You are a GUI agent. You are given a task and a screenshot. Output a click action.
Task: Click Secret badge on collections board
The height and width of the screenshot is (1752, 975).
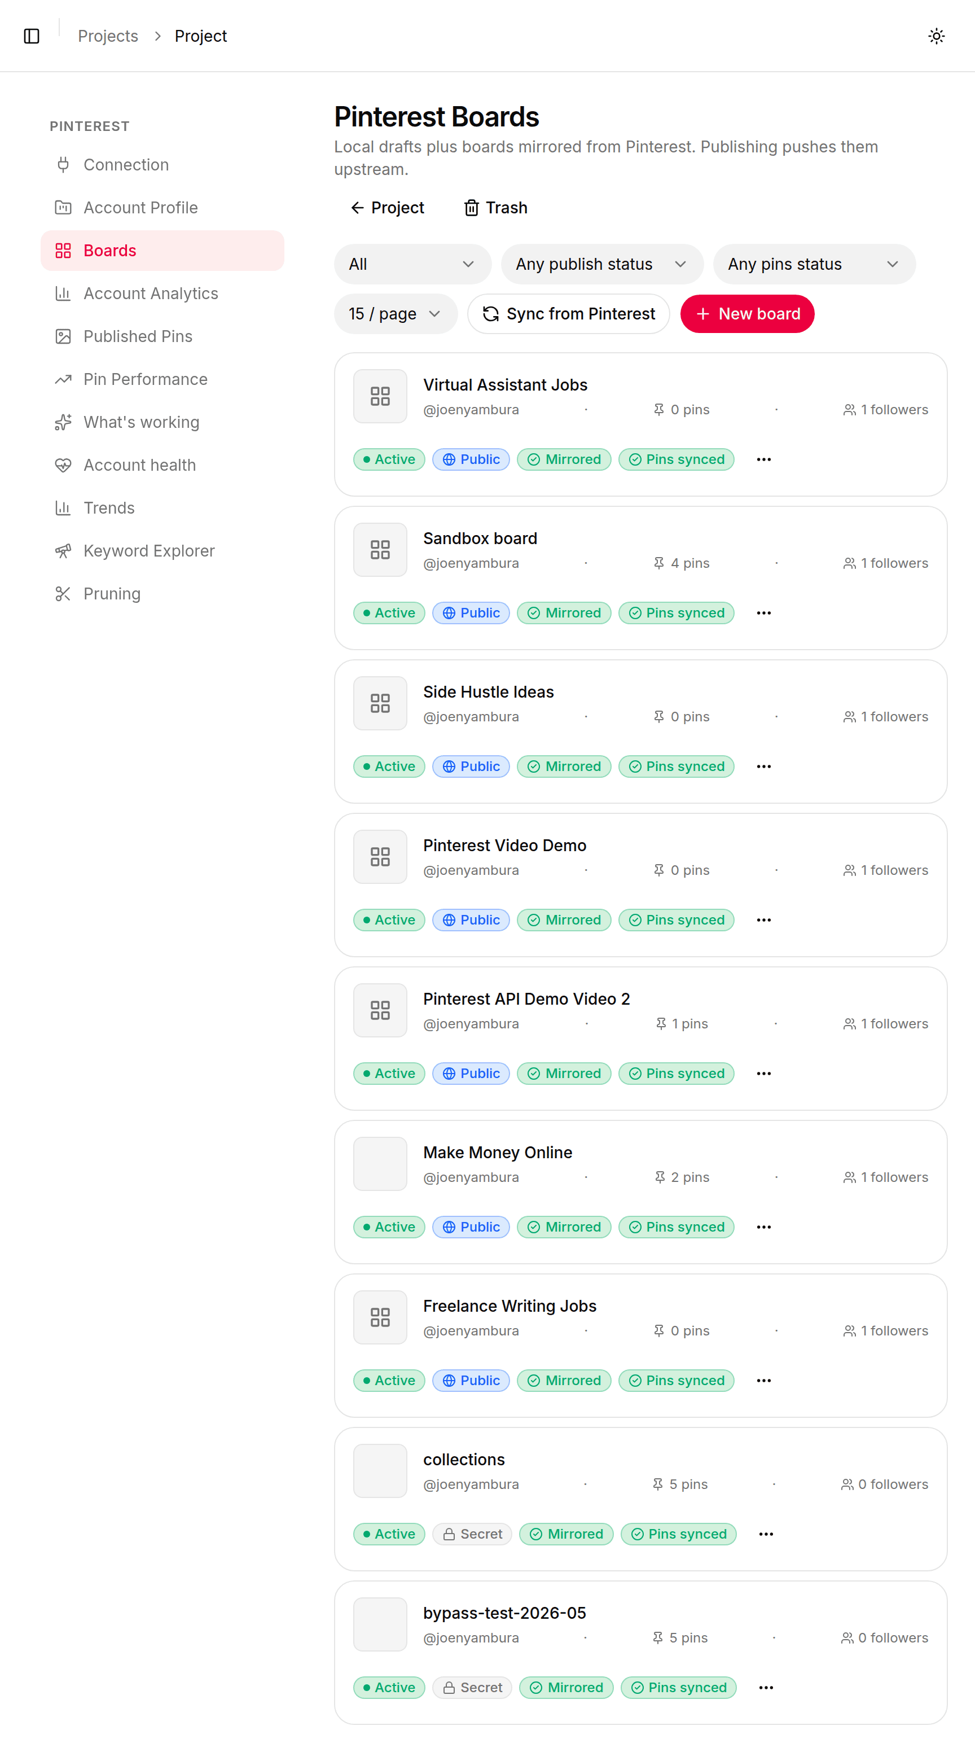click(x=472, y=1534)
